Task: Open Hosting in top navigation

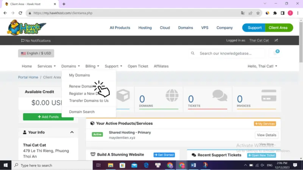Action: 145,28
